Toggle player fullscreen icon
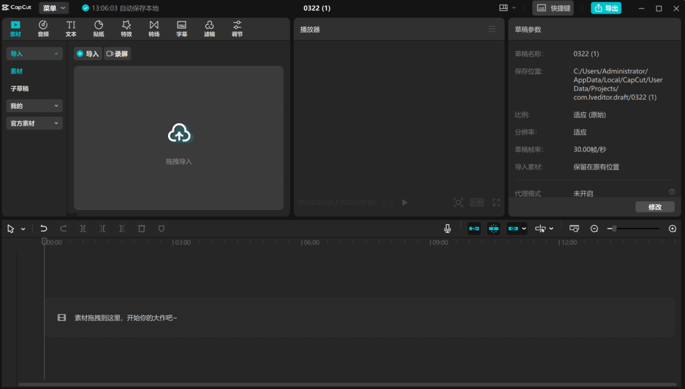This screenshot has width=685, height=389. pos(496,202)
